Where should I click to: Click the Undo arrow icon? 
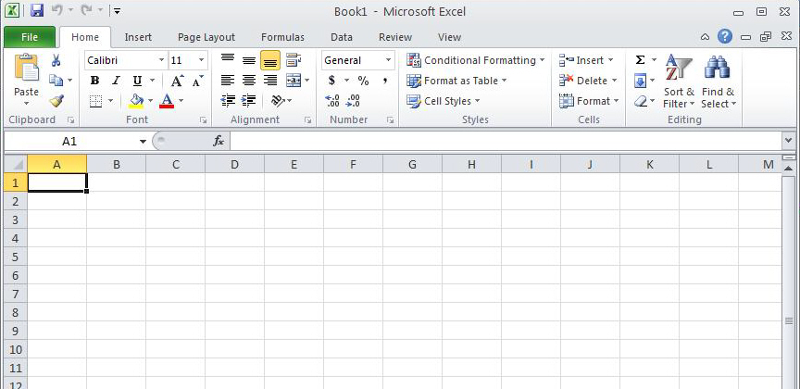[x=56, y=10]
